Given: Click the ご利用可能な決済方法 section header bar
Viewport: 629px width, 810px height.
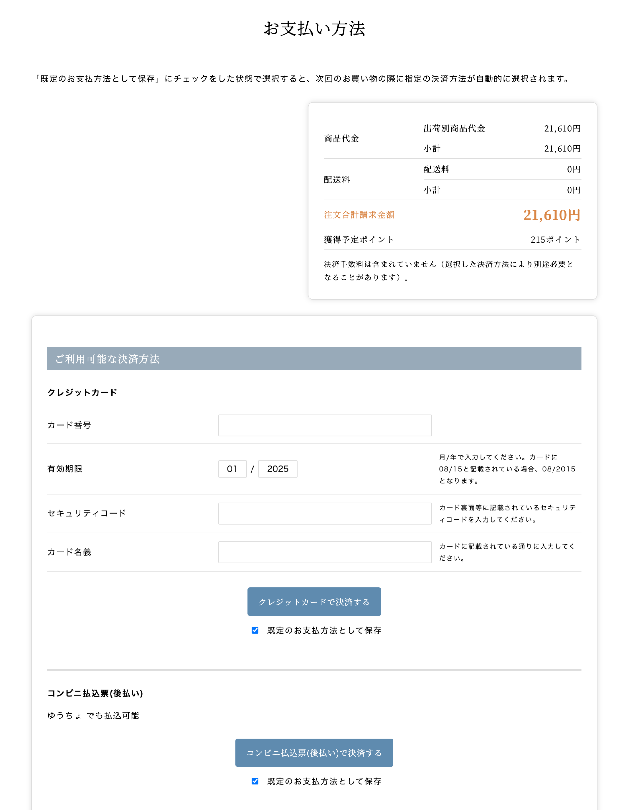Looking at the screenshot, I should click(314, 358).
